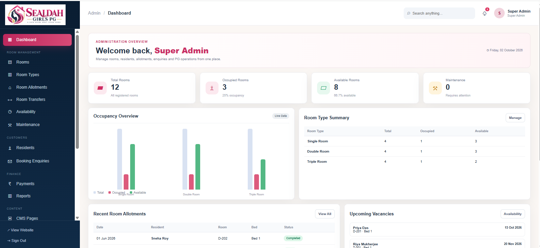Open Room Allotments from sidebar
The image size is (540, 248).
click(x=32, y=87)
